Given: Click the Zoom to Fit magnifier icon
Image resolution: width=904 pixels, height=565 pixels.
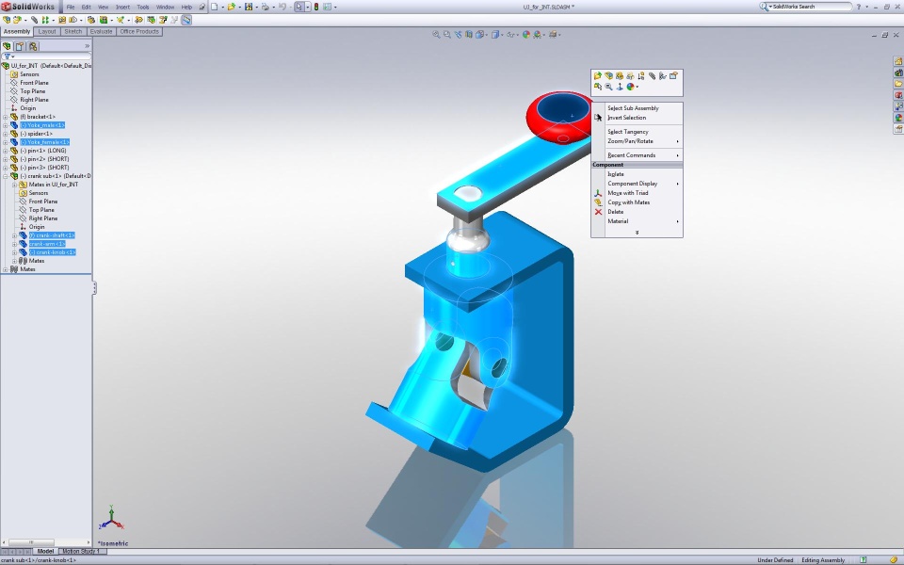Looking at the screenshot, I should (x=436, y=35).
